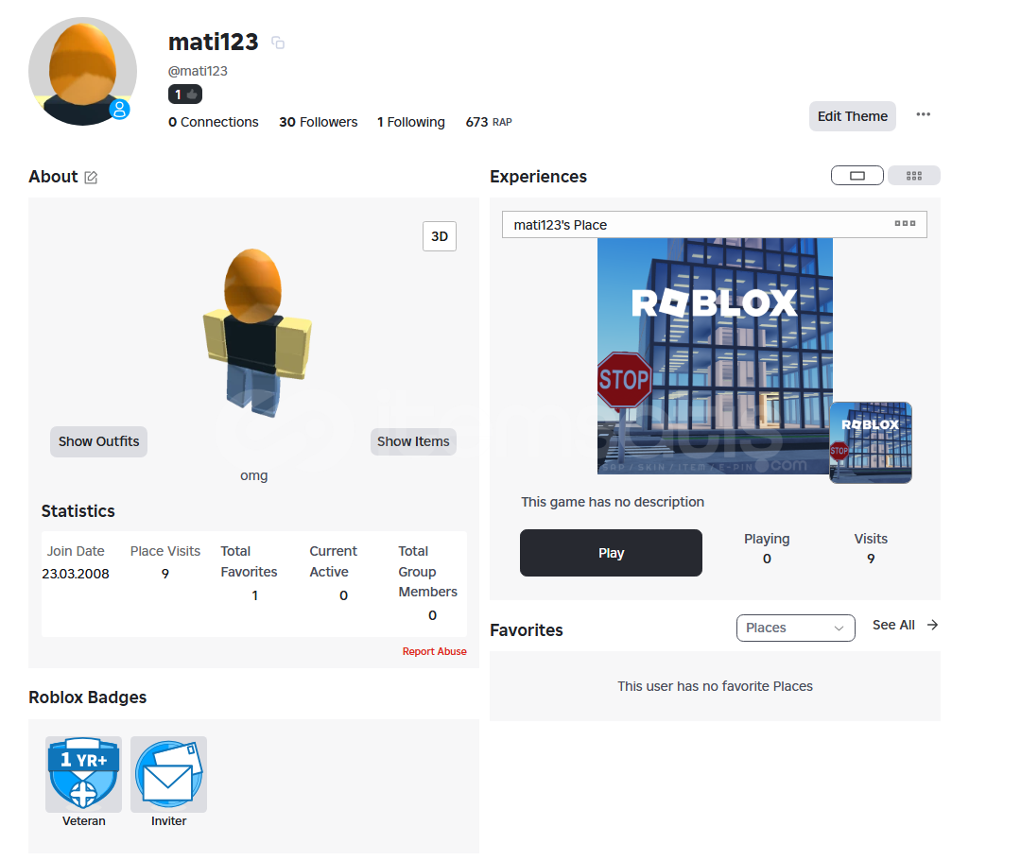Viewport: 1021px width, 861px height.
Task: Open the large Roblox experience thumbnail
Action: (715, 356)
